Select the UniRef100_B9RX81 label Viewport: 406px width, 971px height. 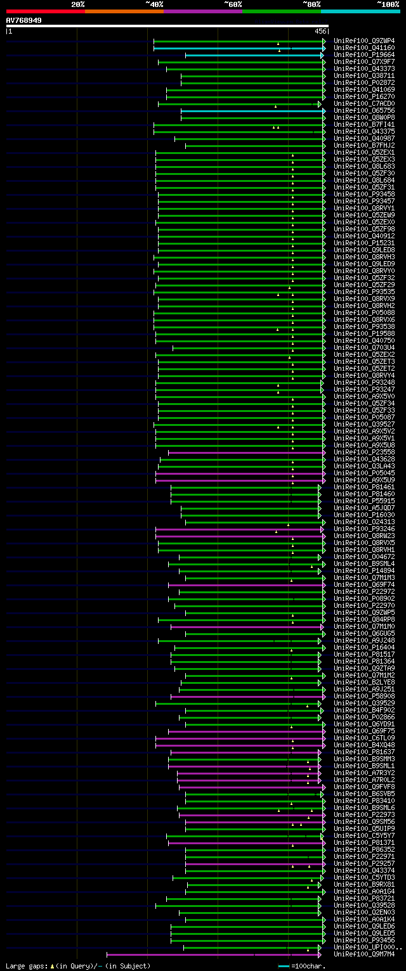click(x=363, y=884)
